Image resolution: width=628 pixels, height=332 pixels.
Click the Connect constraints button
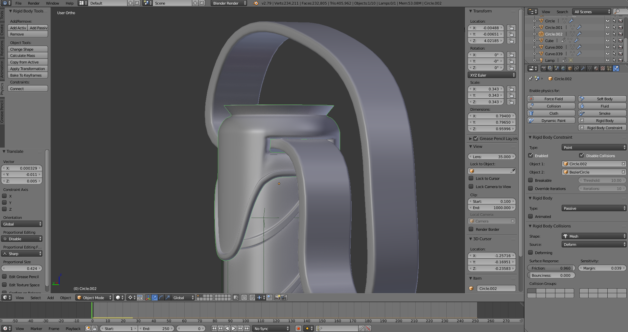click(28, 89)
